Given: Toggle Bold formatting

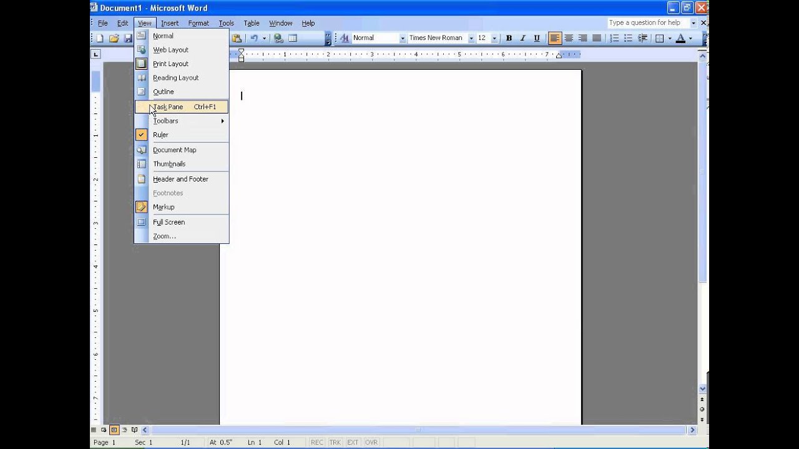Looking at the screenshot, I should [509, 38].
